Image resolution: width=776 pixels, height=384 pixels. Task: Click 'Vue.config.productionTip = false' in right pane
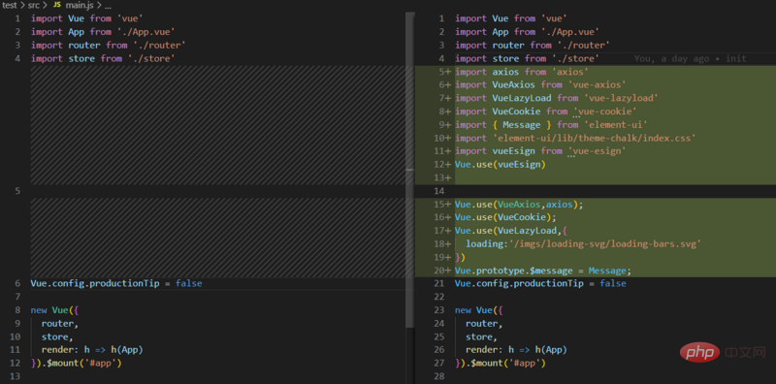click(x=540, y=283)
